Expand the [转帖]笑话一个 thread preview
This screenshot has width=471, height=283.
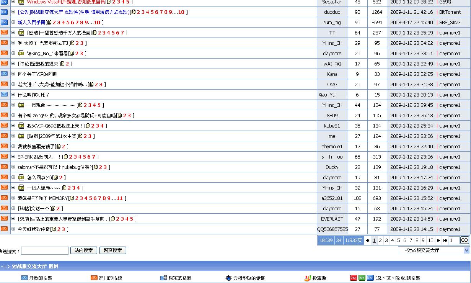(x=13, y=208)
